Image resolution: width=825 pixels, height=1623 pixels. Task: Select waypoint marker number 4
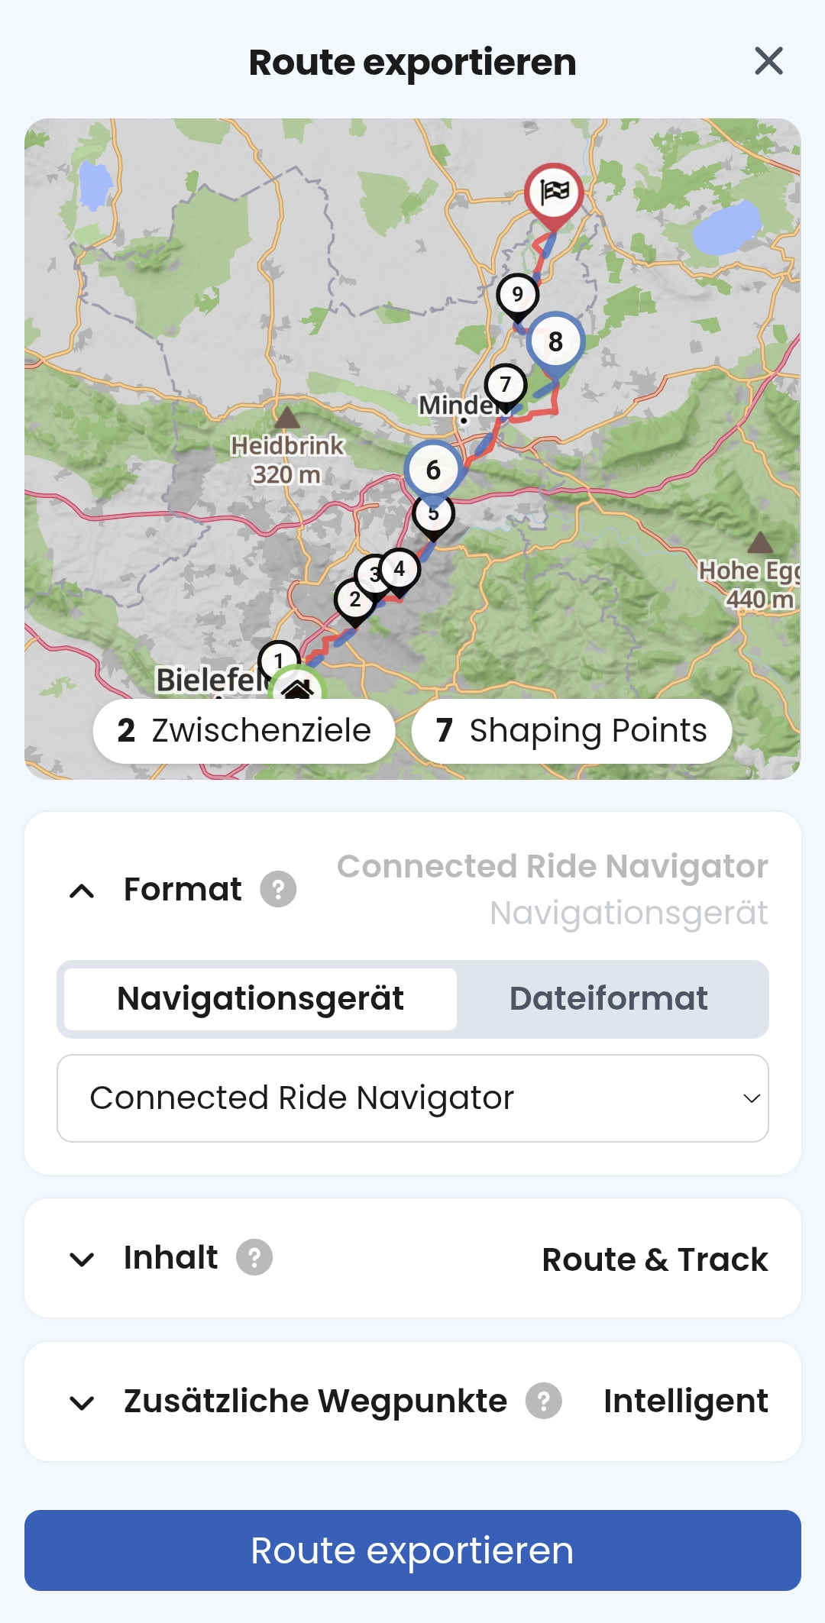400,570
